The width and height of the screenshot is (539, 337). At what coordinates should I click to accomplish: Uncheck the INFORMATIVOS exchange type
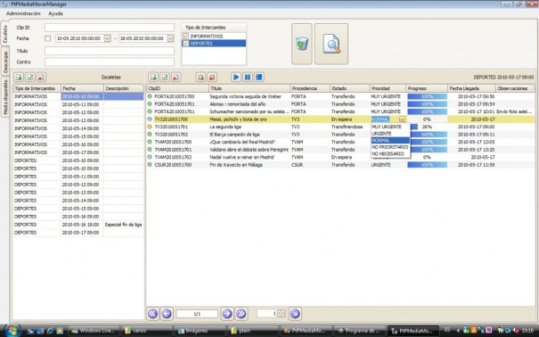(186, 36)
